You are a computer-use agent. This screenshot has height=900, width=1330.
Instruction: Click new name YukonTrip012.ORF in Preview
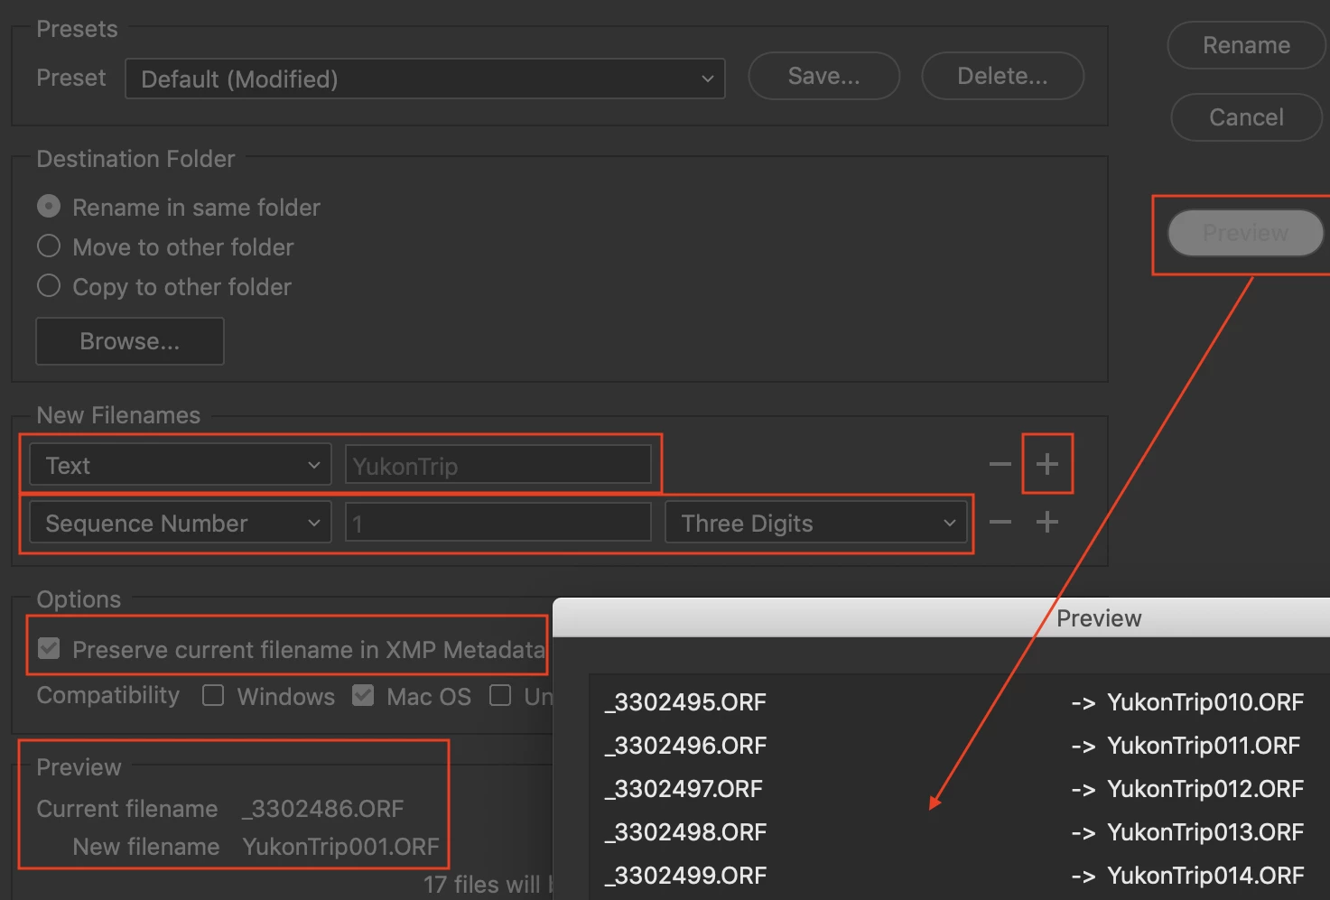1205,788
